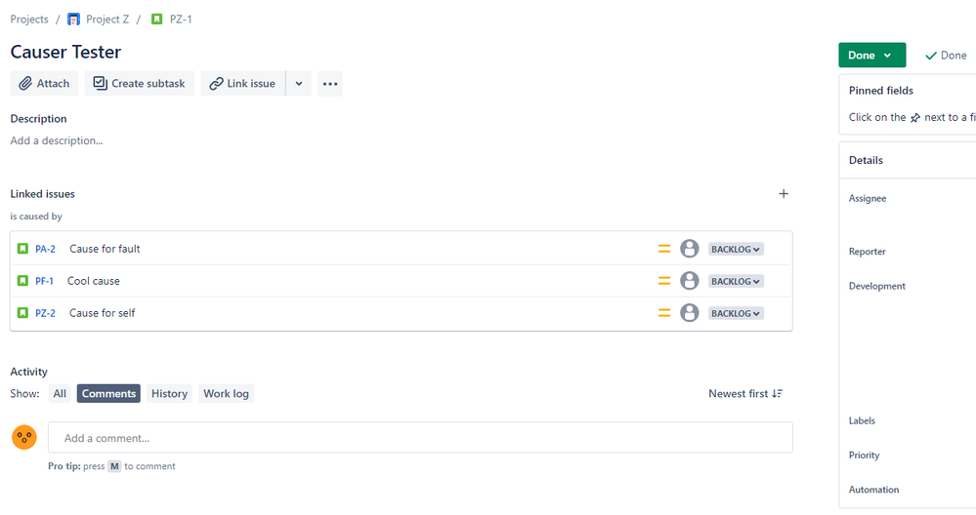
Task: Click the Assignee field label
Action: [868, 198]
